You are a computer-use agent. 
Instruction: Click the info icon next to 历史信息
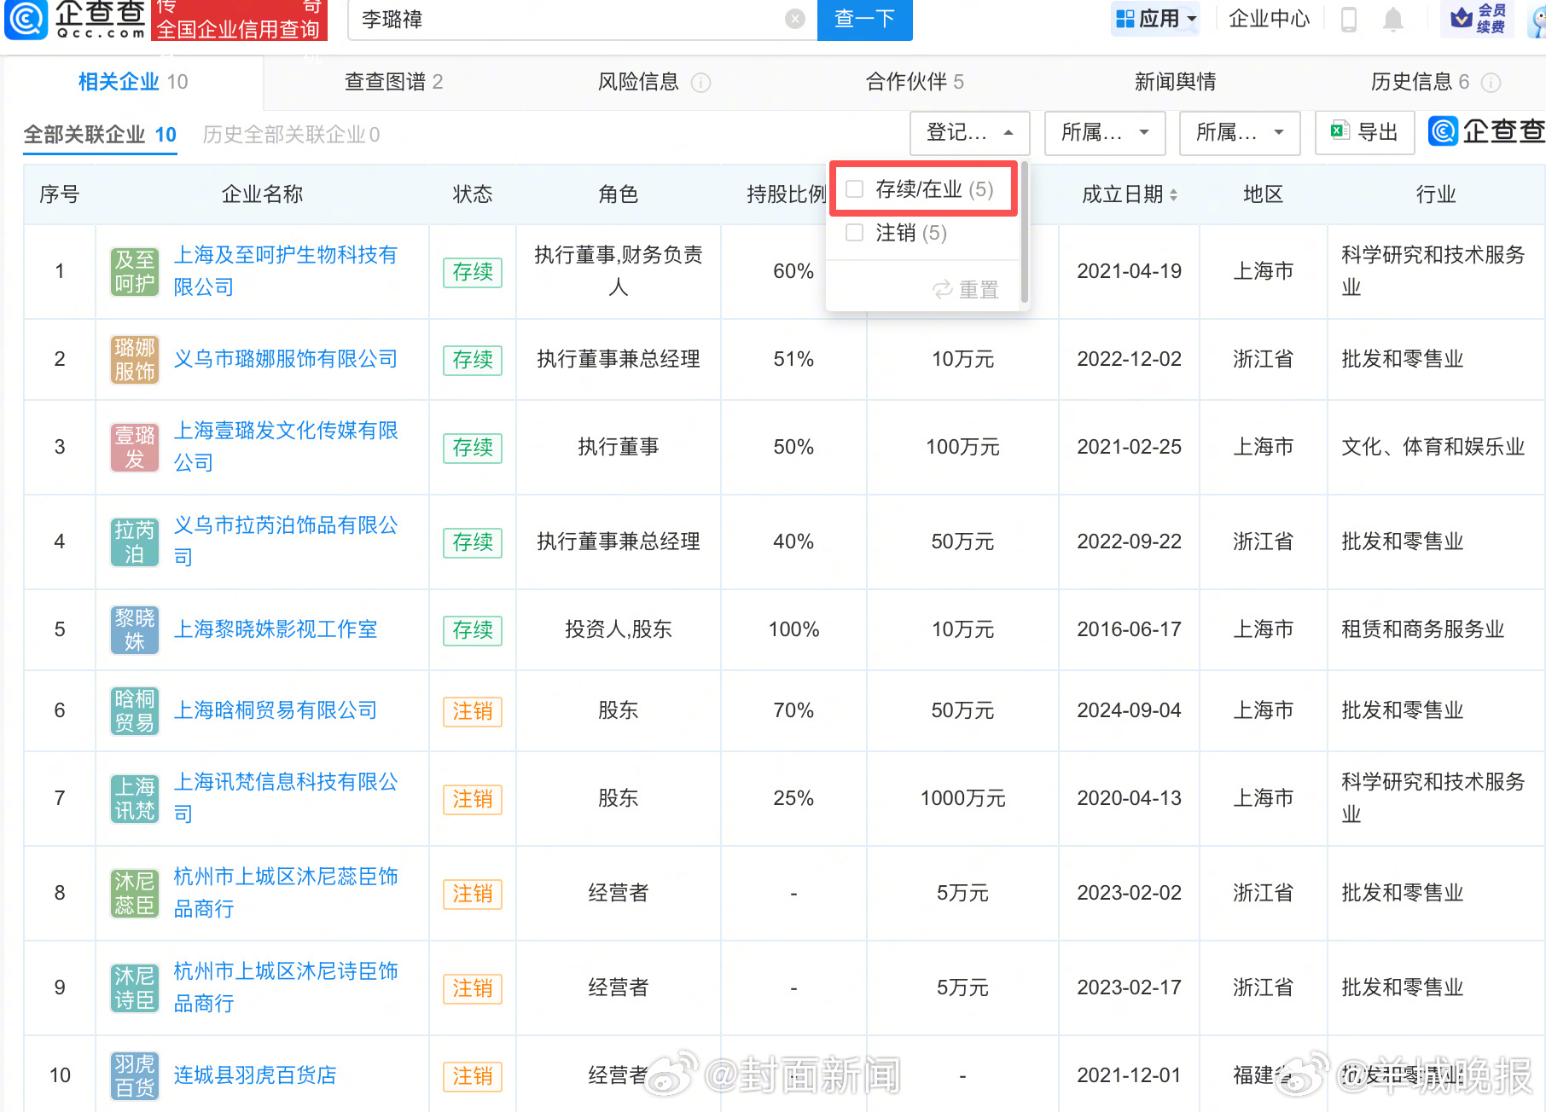(x=1491, y=82)
